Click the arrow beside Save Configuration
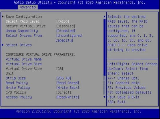 click(3, 16)
